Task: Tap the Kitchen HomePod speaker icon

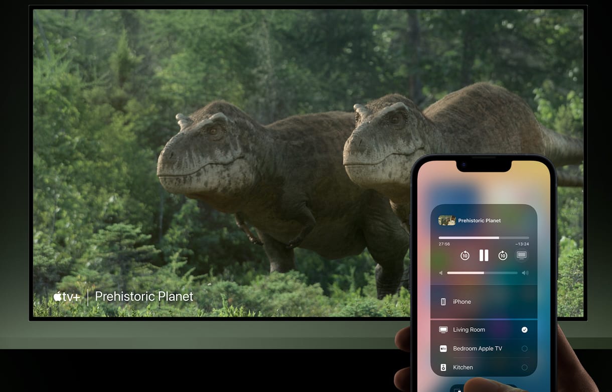Action: point(443,367)
